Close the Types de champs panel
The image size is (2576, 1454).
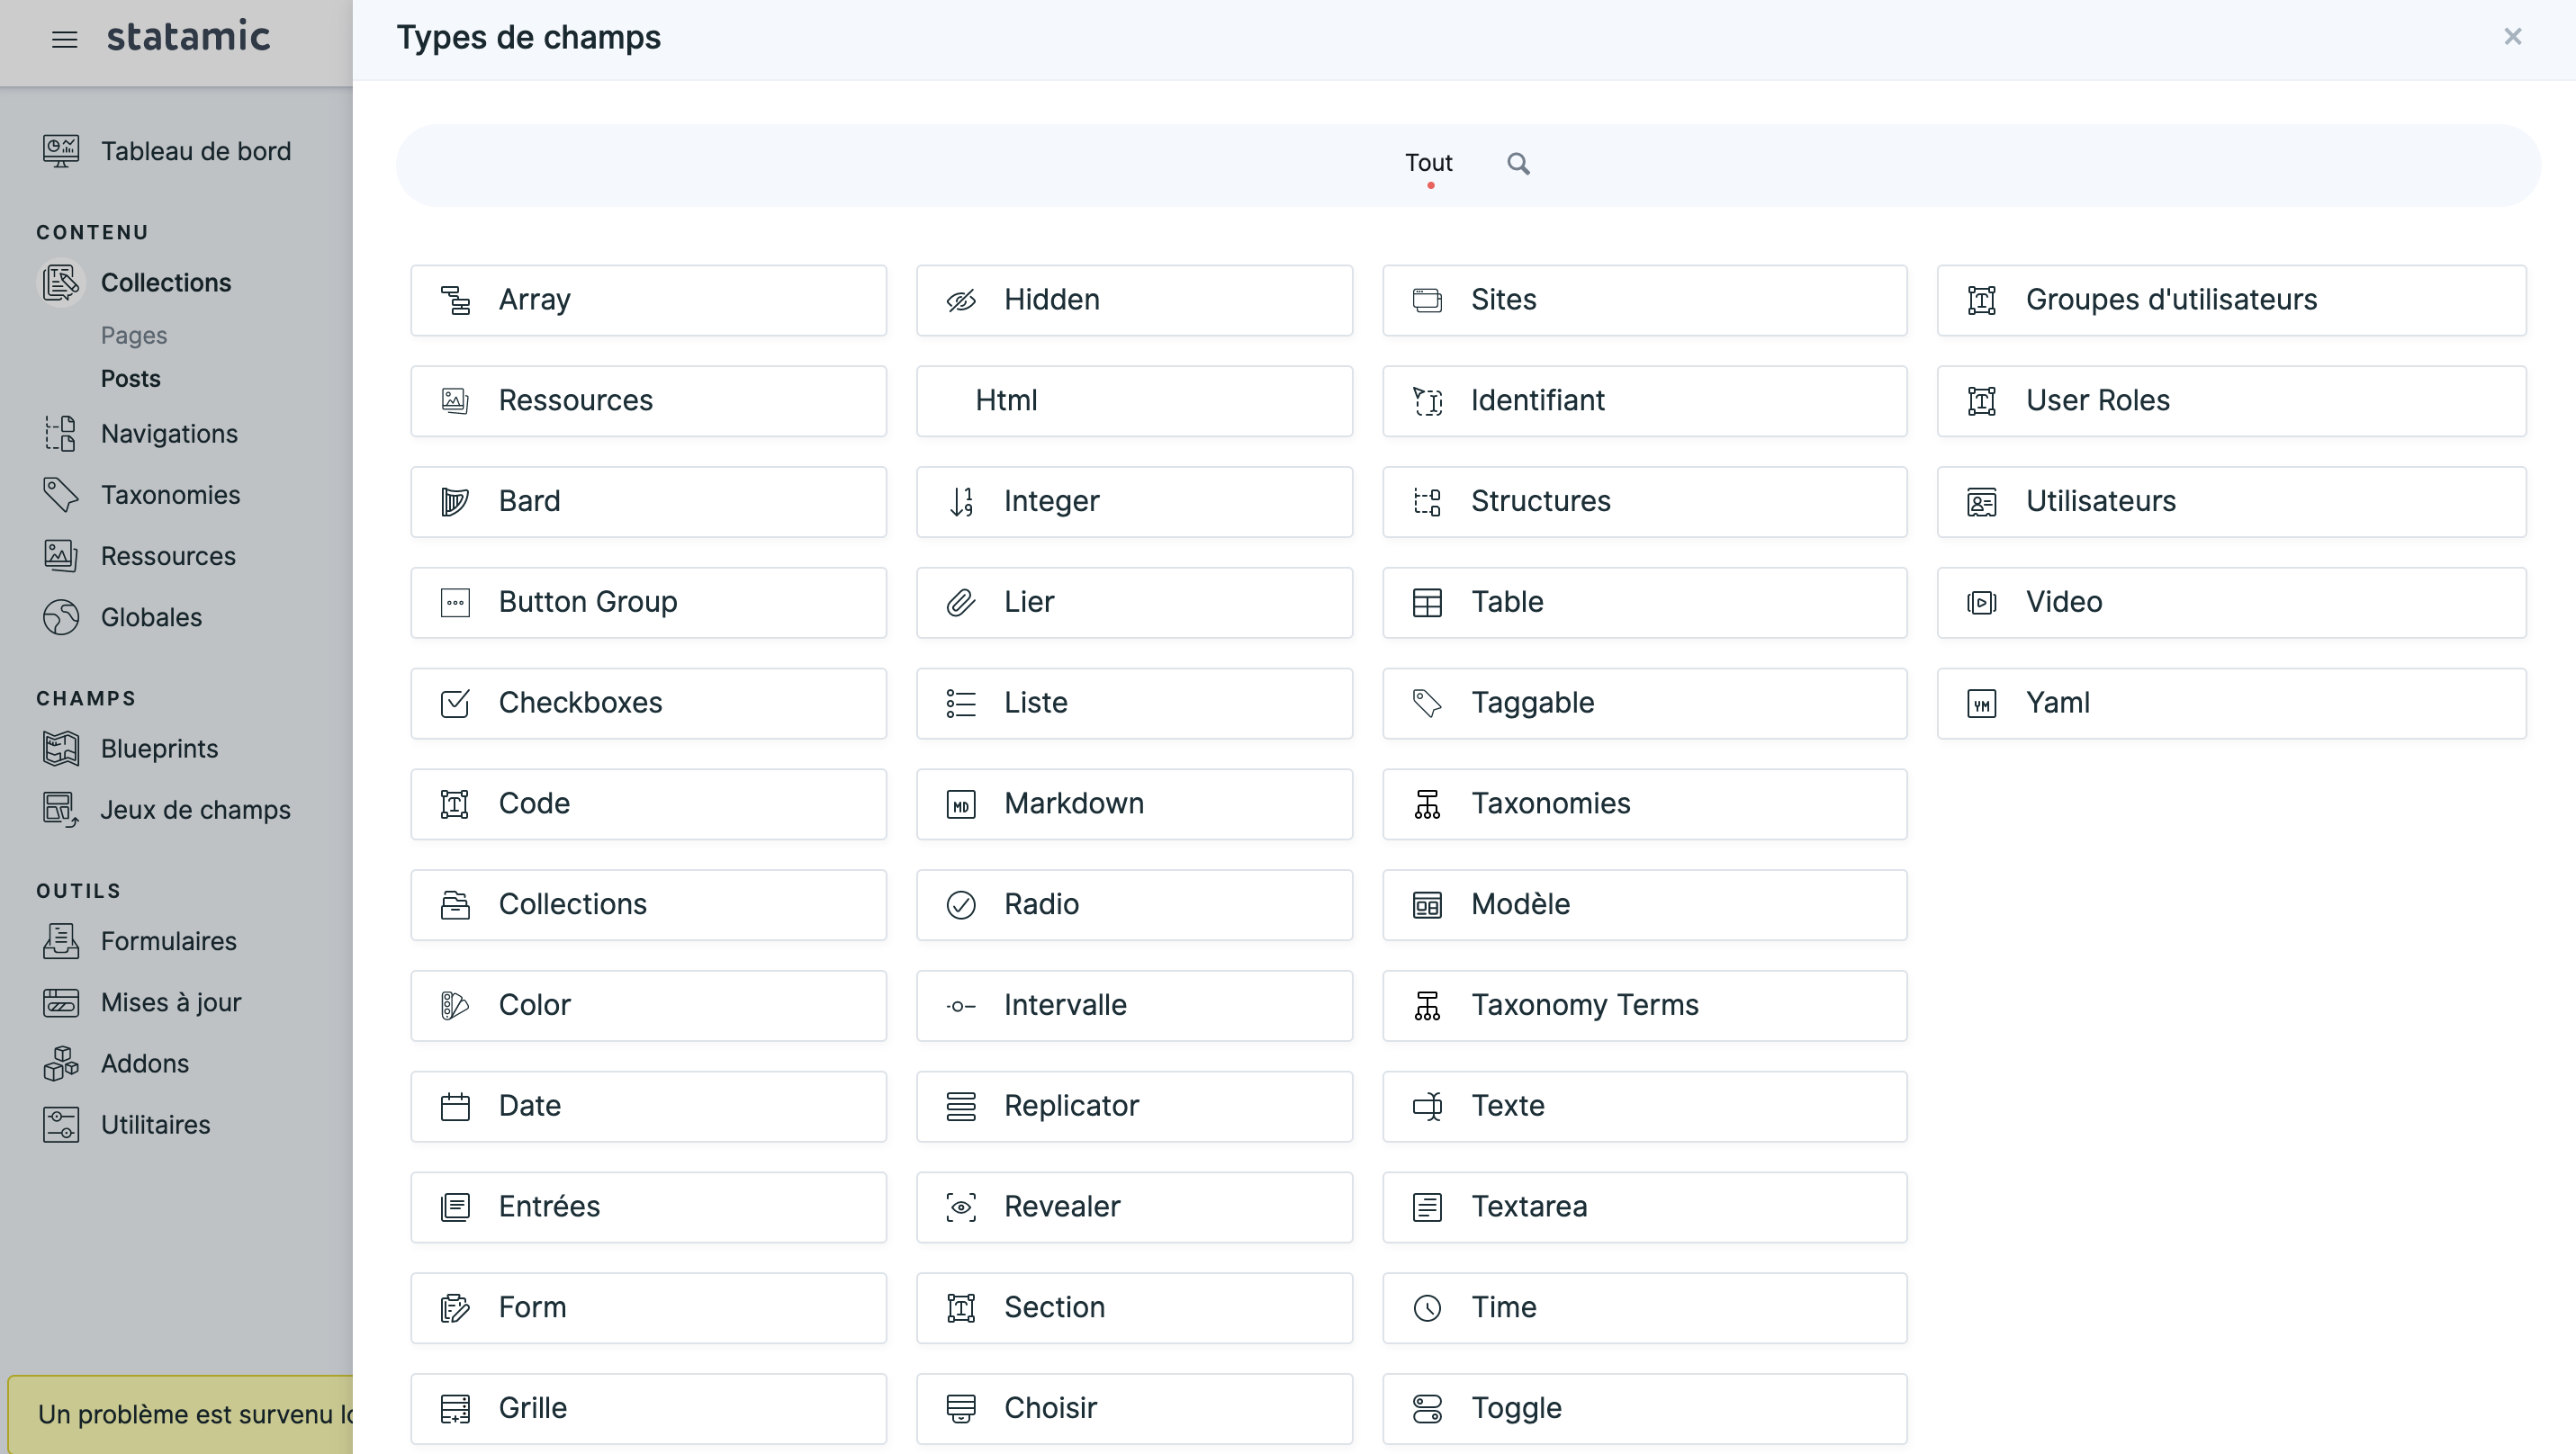[x=2512, y=37]
